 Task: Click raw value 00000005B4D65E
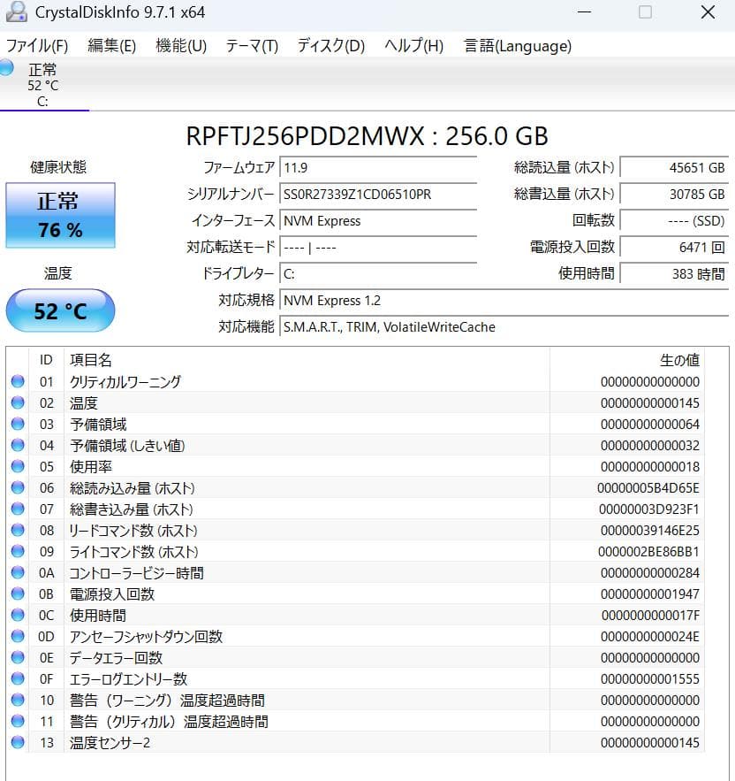[x=648, y=488]
